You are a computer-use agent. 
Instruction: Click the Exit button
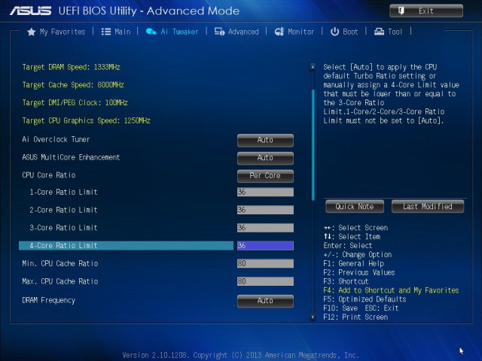click(426, 11)
